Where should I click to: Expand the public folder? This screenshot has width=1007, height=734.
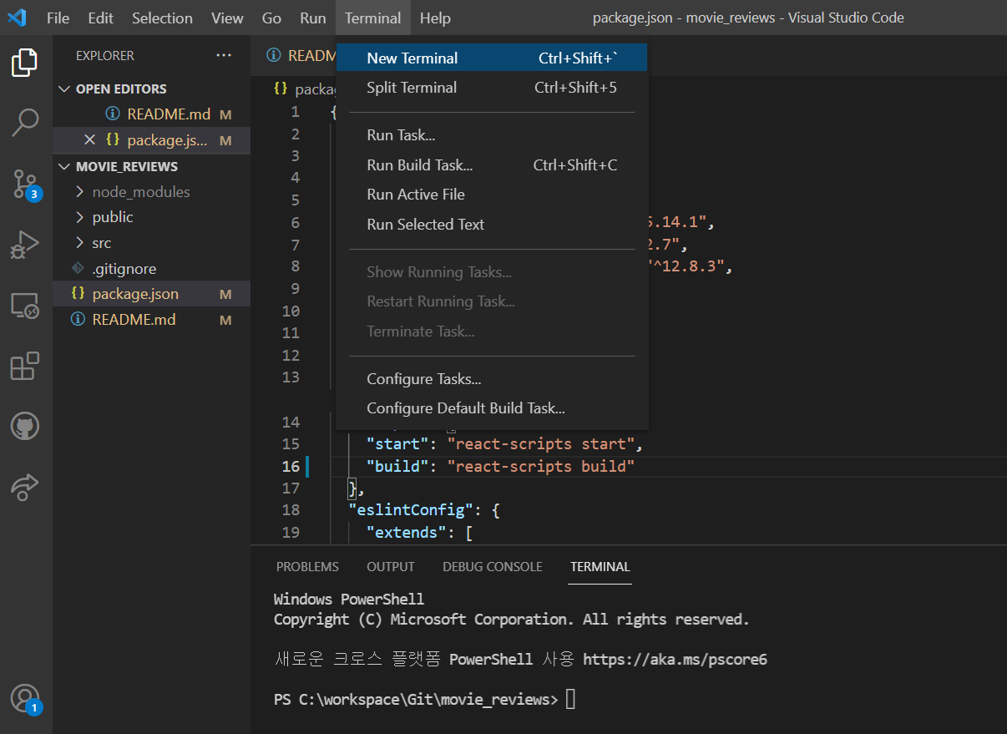click(x=79, y=217)
